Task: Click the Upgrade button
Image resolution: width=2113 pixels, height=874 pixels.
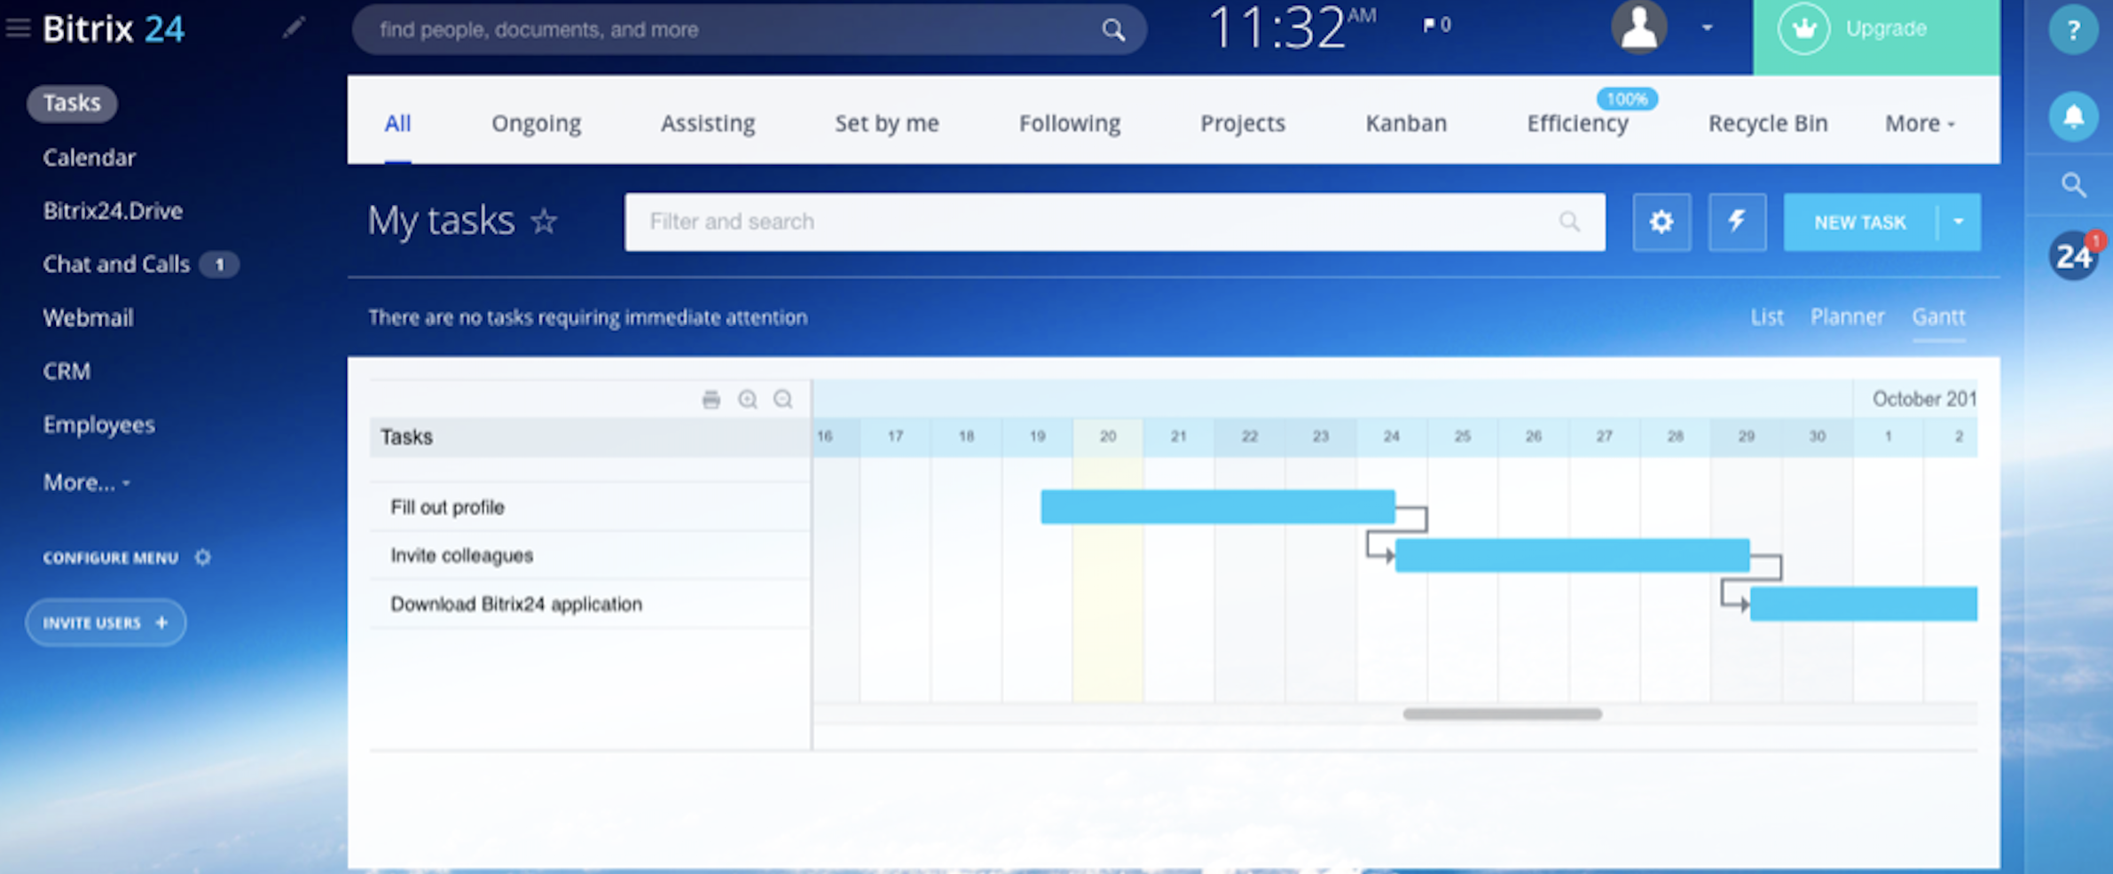Action: point(1875,30)
